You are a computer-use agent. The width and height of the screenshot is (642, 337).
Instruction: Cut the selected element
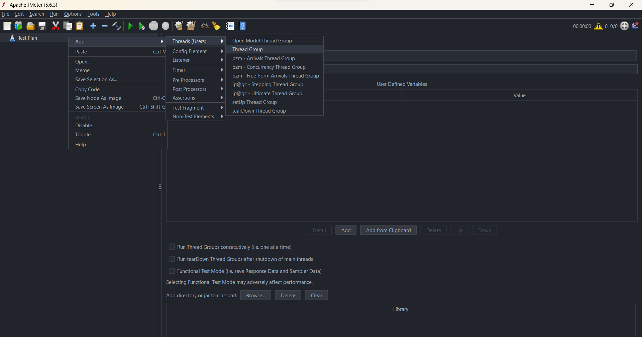56,26
